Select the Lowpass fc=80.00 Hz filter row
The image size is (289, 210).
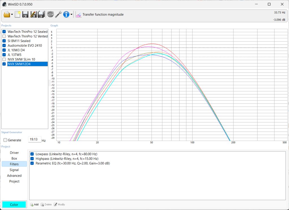coord(66,154)
